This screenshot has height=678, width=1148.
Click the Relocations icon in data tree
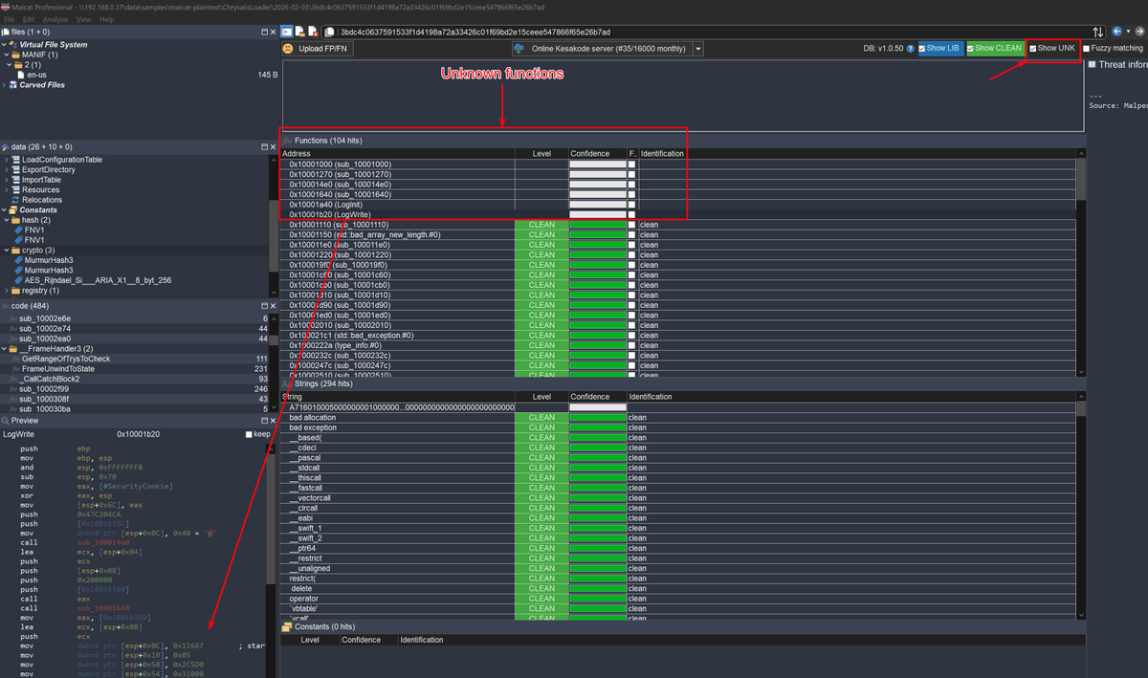click(15, 200)
